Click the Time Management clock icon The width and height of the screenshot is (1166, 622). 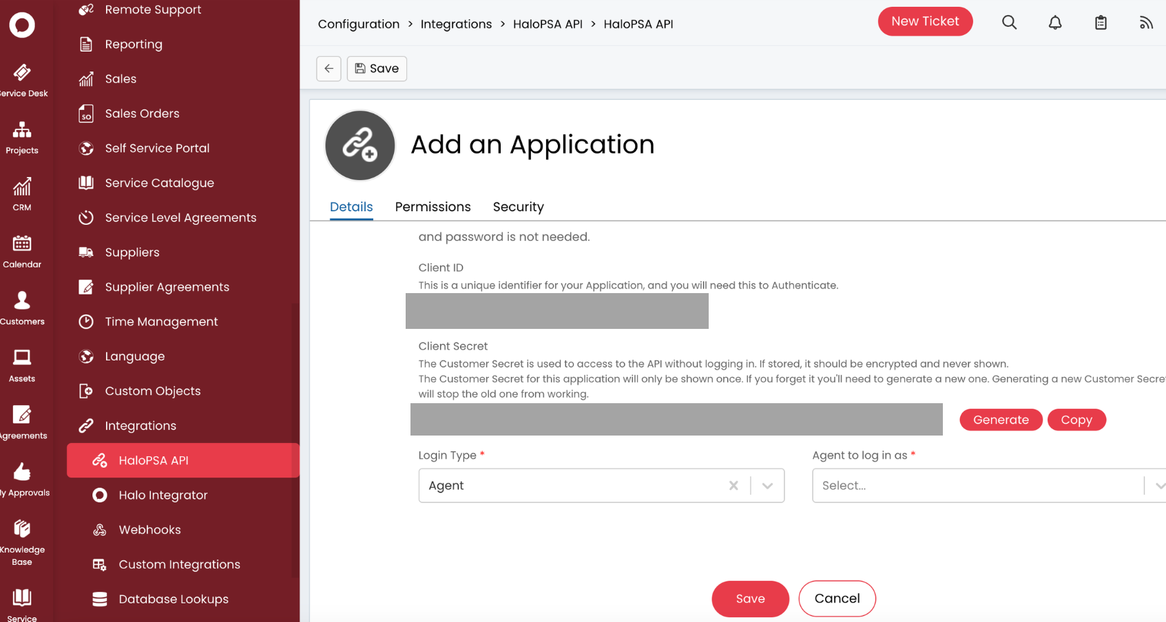click(x=86, y=321)
